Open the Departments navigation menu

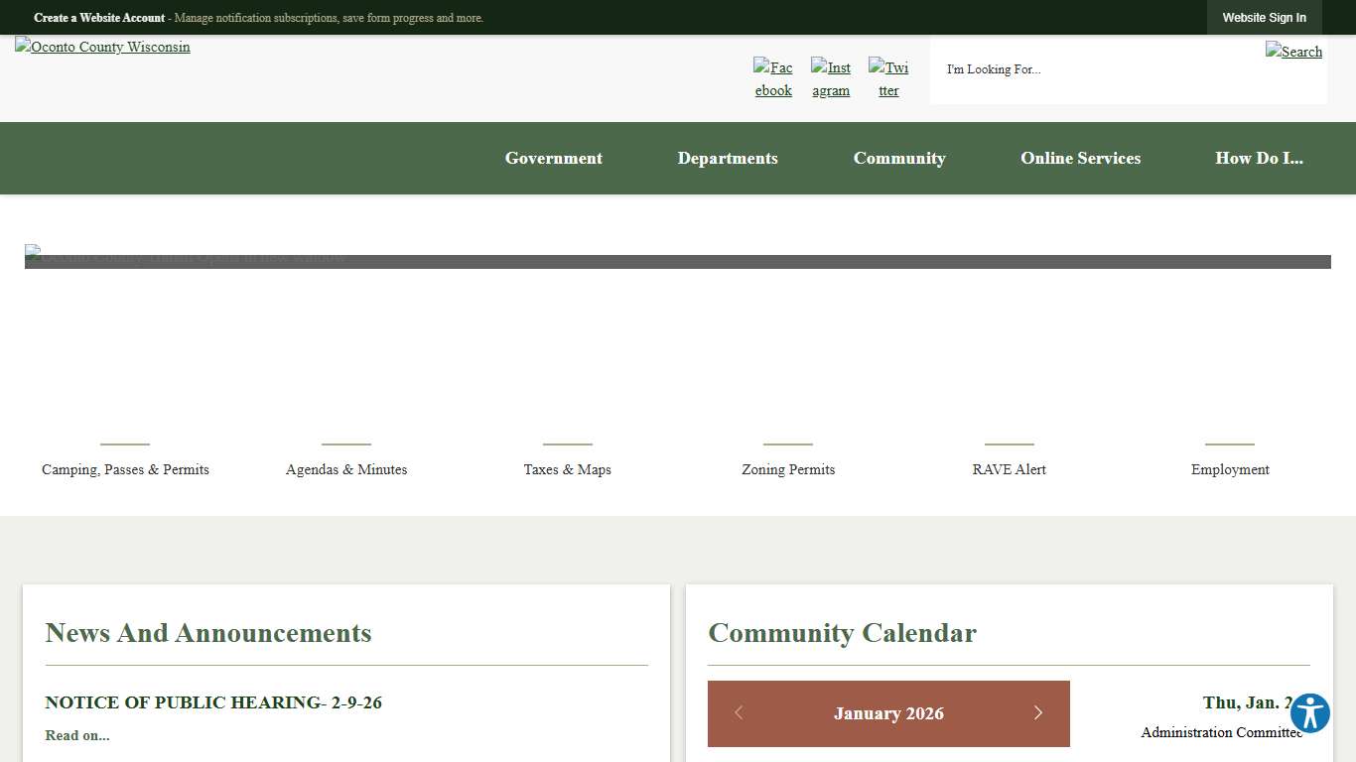(728, 158)
